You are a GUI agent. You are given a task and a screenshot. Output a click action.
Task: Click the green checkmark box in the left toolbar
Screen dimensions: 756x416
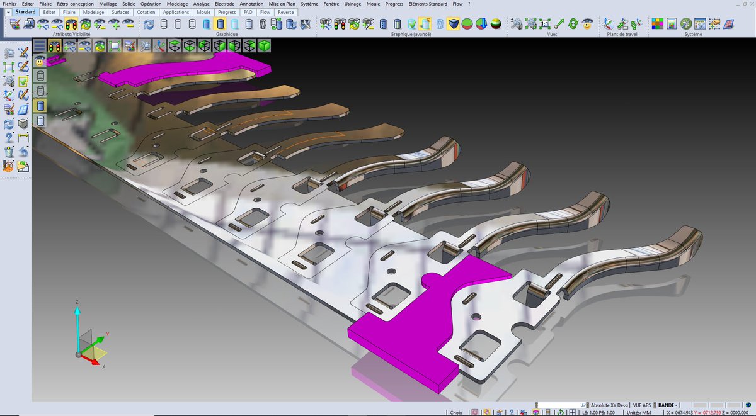tap(23, 81)
